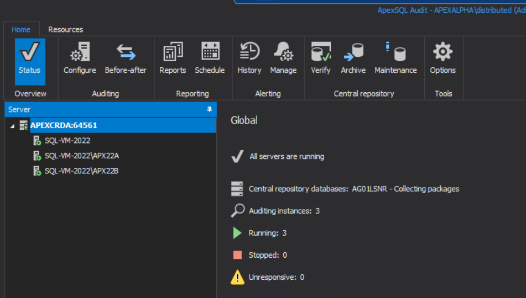Image resolution: width=526 pixels, height=298 pixels.
Task: Toggle the Server panel pin
Action: 209,109
